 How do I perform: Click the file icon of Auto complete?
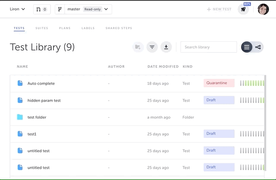(20, 83)
